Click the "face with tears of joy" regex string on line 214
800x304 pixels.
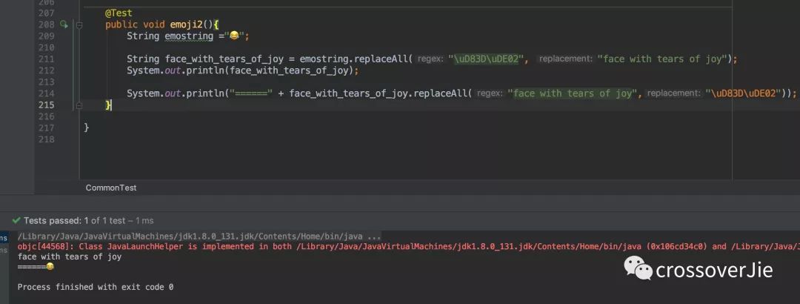coord(574,93)
